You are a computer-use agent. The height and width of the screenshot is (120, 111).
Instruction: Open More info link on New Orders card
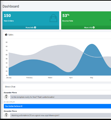point(31,28)
